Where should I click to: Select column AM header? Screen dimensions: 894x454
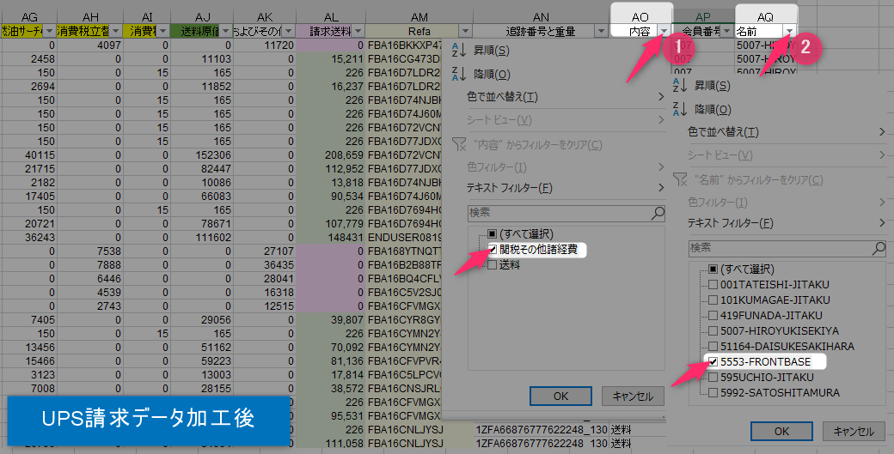[419, 17]
